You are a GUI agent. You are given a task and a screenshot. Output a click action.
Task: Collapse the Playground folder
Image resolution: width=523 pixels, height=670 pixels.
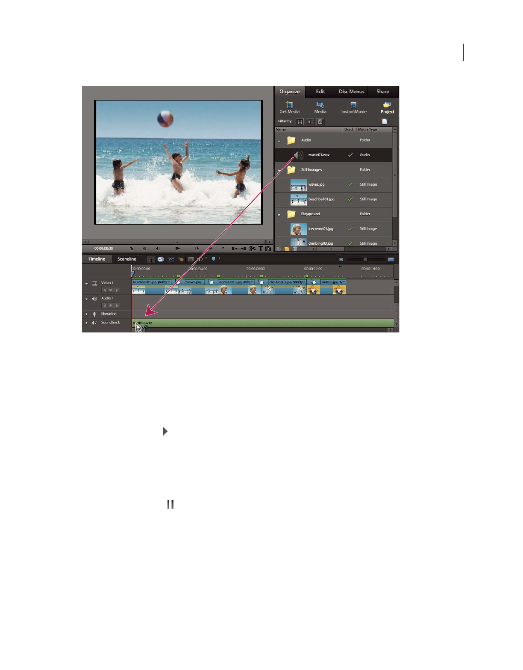tap(279, 215)
